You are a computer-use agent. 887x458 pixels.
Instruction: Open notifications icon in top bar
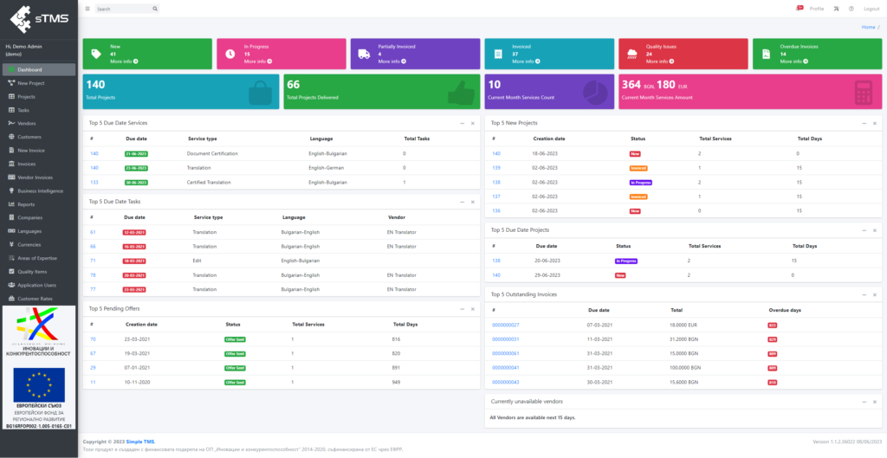800,9
